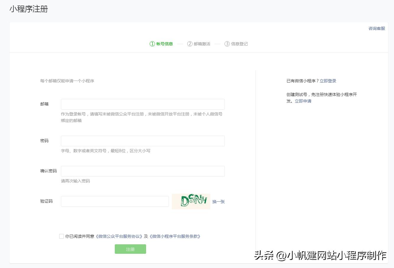Click the DSNH captcha image
The width and height of the screenshot is (394, 268).
click(x=191, y=201)
